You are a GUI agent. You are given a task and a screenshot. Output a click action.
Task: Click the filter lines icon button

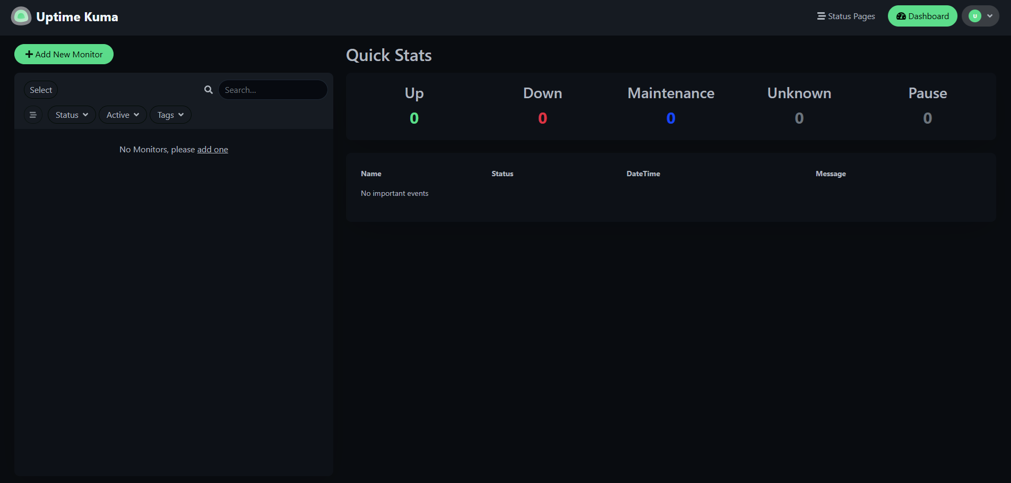pos(33,115)
